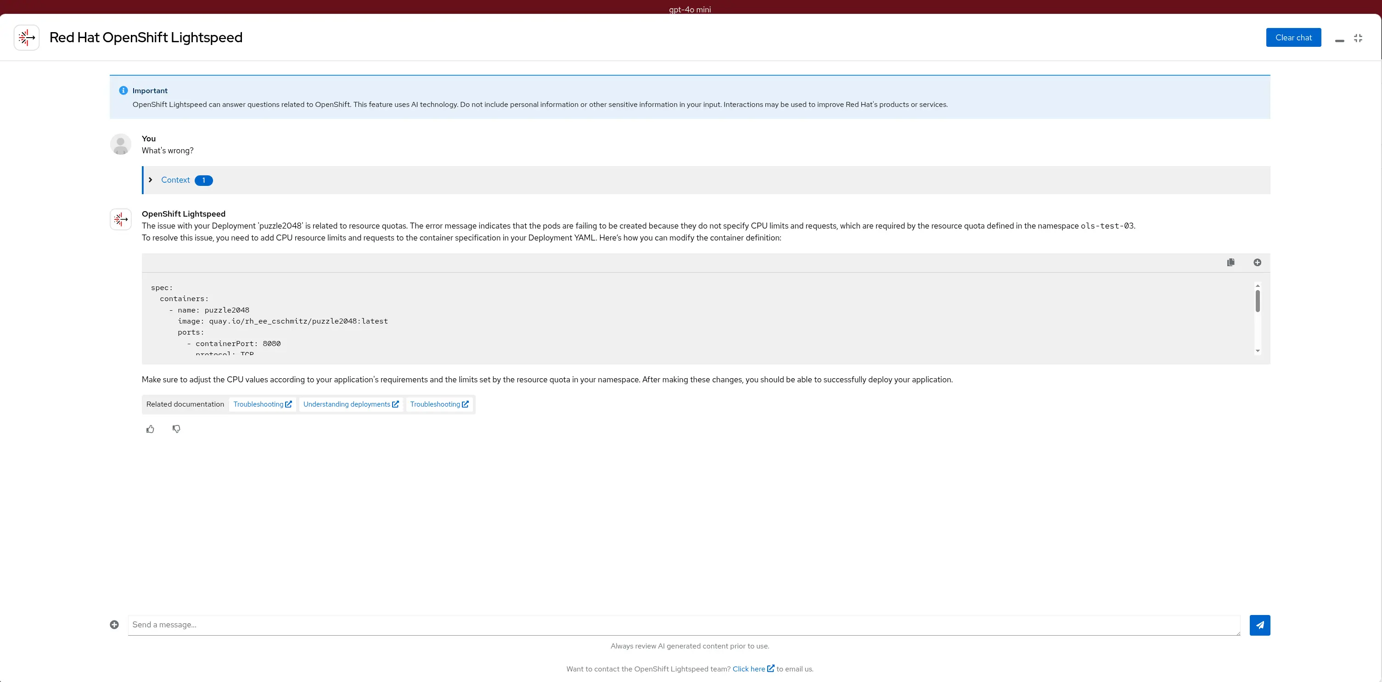Focus the Send a message input field
This screenshot has width=1382, height=682.
coord(684,625)
